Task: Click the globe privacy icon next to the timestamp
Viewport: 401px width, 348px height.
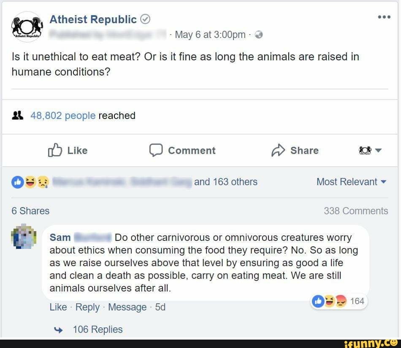Action: click(258, 35)
